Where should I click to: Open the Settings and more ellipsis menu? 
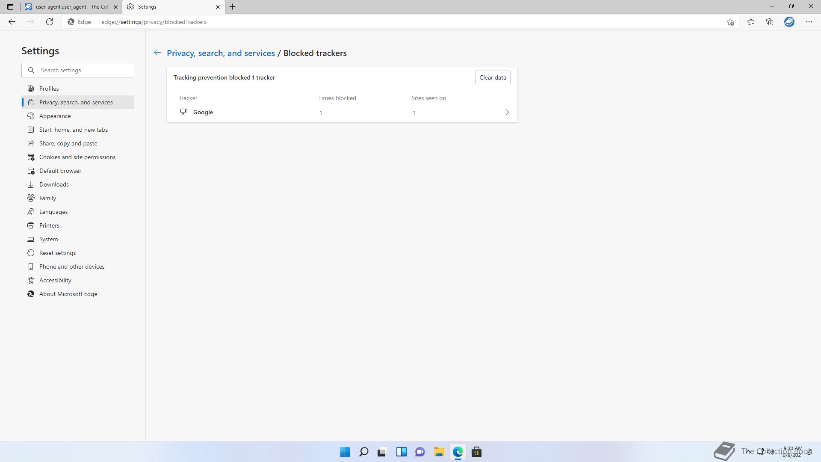809,22
